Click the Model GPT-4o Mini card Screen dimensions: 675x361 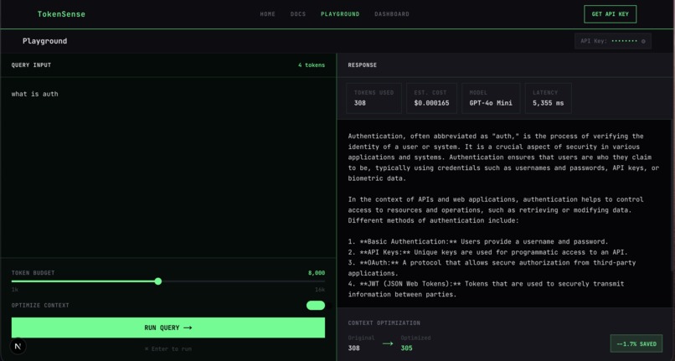491,98
